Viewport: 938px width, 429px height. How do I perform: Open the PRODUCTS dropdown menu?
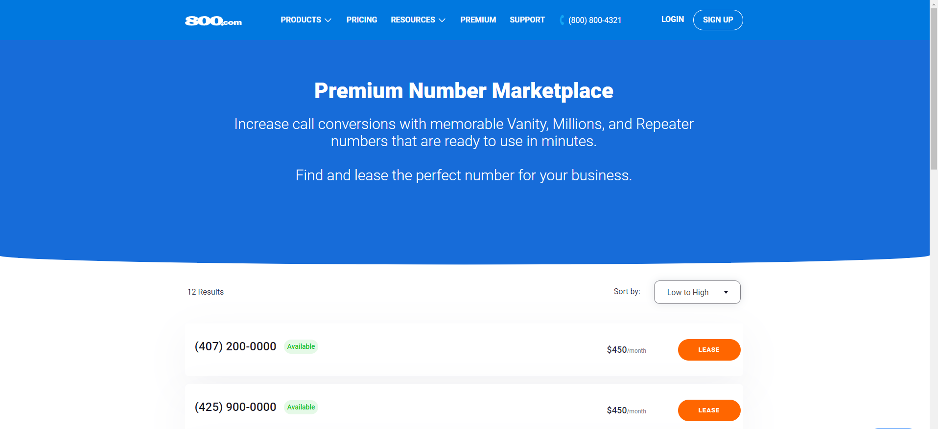click(x=301, y=20)
